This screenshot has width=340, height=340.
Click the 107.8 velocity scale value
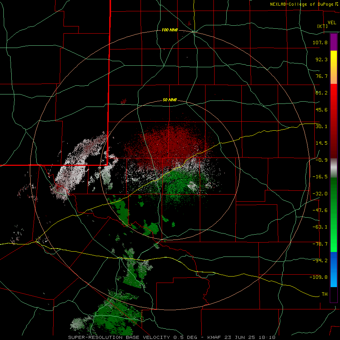pyautogui.click(x=320, y=42)
